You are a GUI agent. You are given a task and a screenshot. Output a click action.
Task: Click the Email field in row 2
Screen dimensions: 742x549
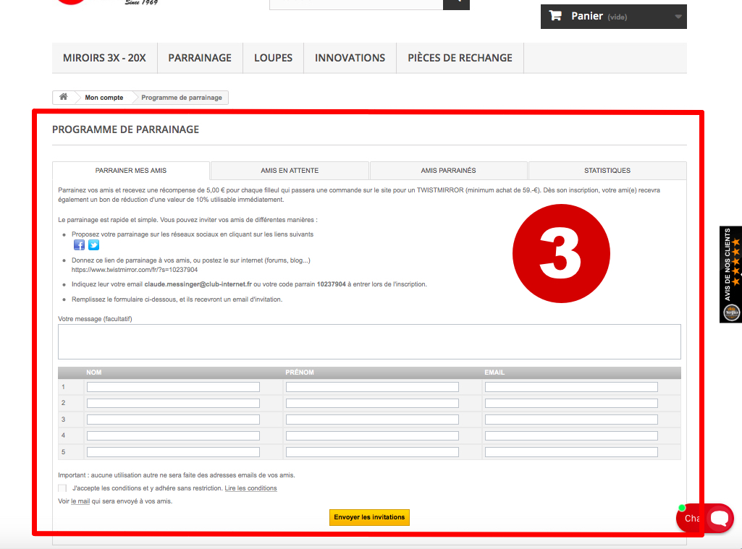(x=572, y=403)
